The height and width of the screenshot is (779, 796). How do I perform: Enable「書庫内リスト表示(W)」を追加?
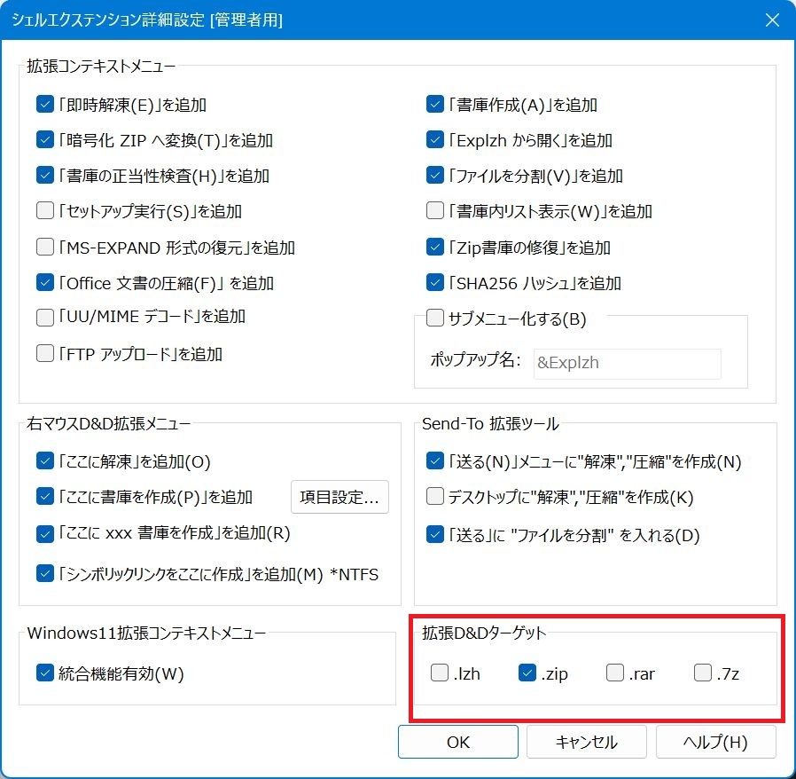pos(435,211)
